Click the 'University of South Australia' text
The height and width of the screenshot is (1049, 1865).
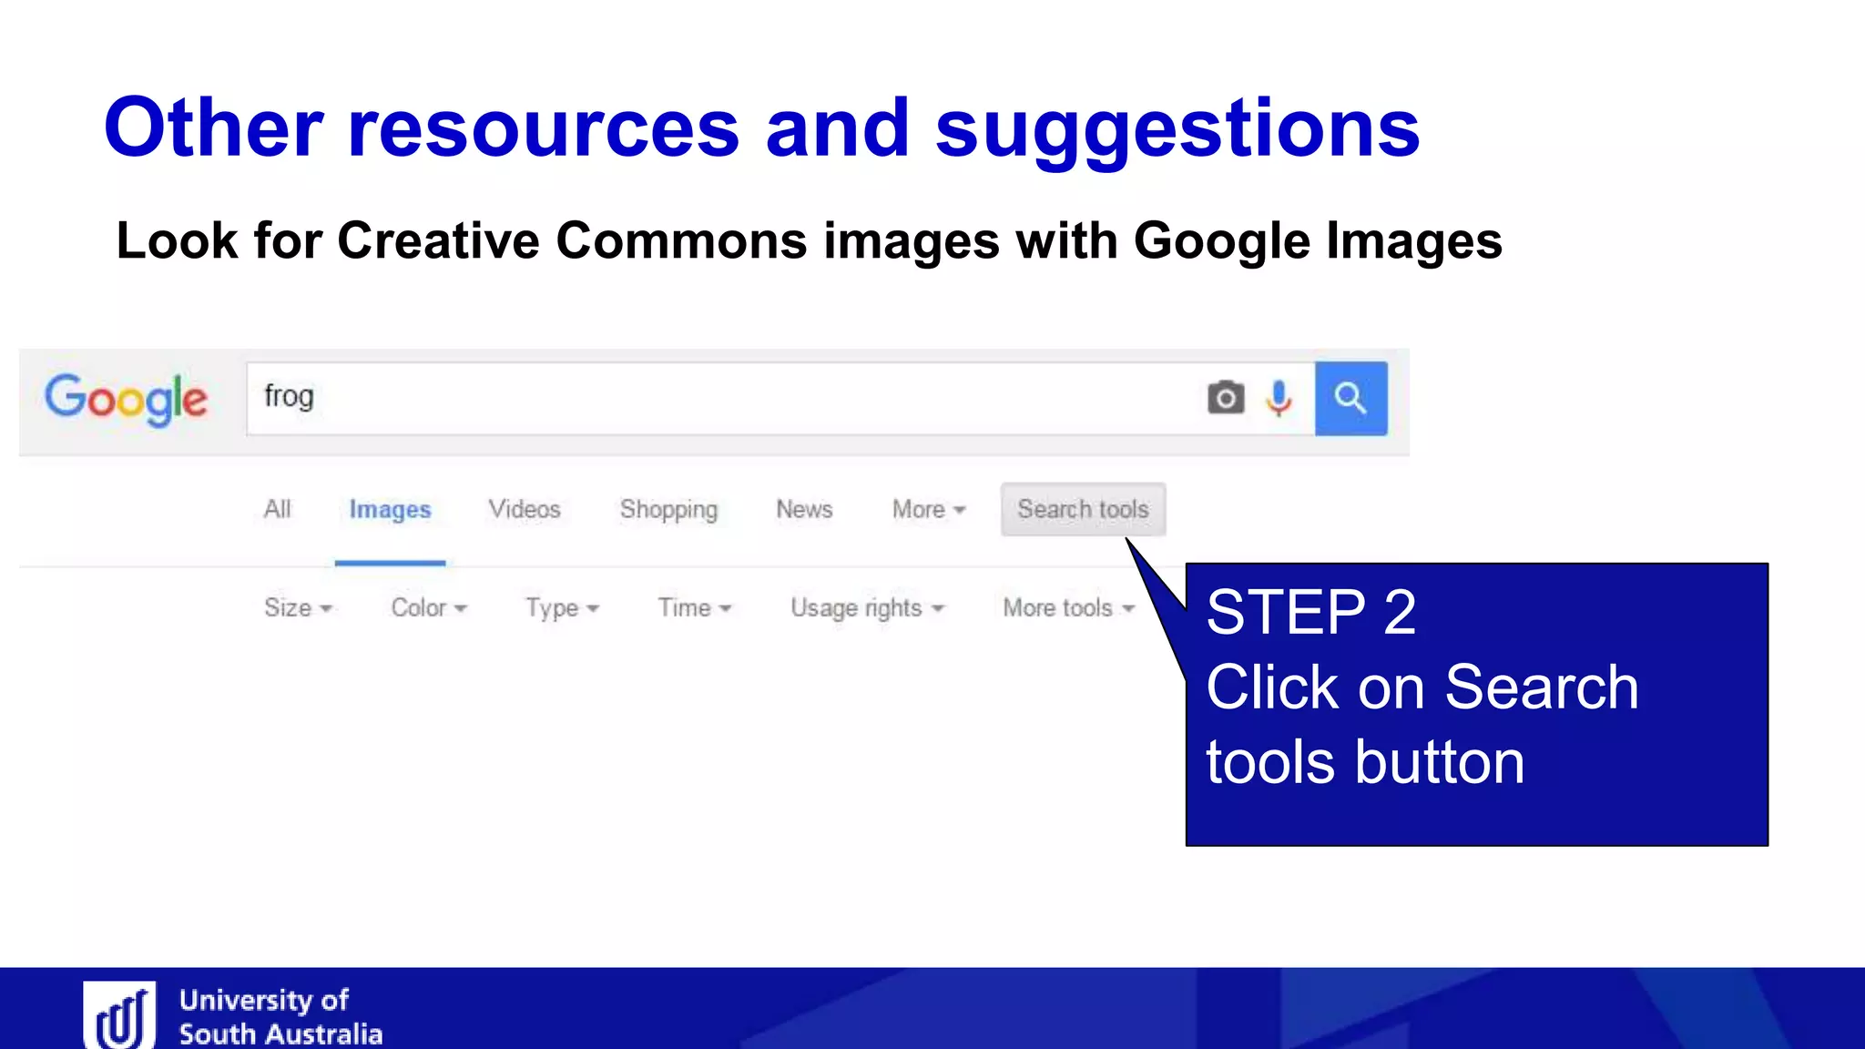pyautogui.click(x=280, y=1016)
